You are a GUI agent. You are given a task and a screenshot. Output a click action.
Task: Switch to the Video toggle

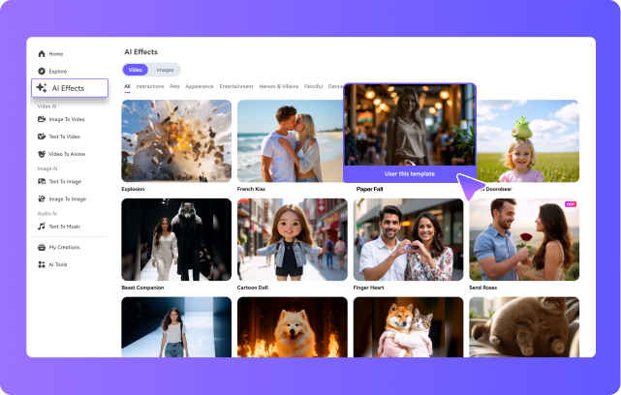click(136, 70)
